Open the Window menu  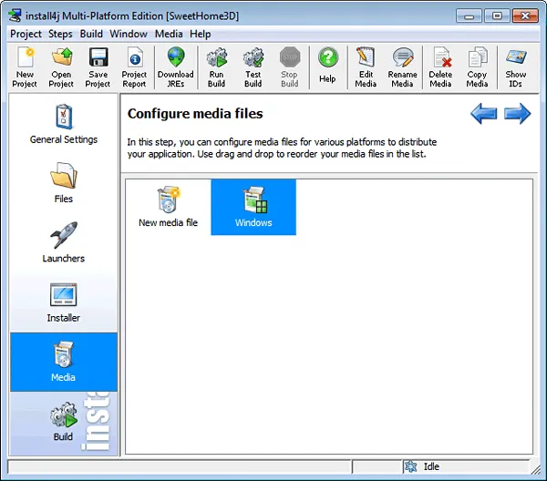(x=129, y=34)
